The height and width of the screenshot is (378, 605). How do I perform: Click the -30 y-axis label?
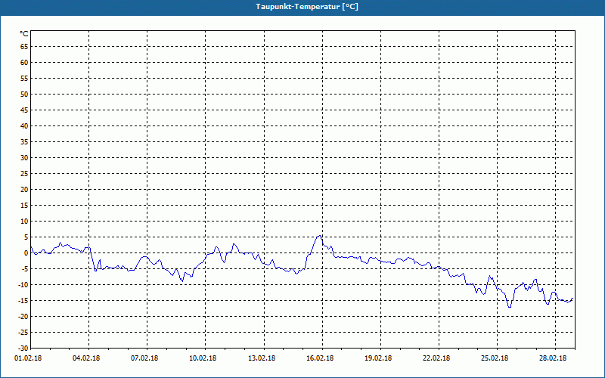(23, 348)
